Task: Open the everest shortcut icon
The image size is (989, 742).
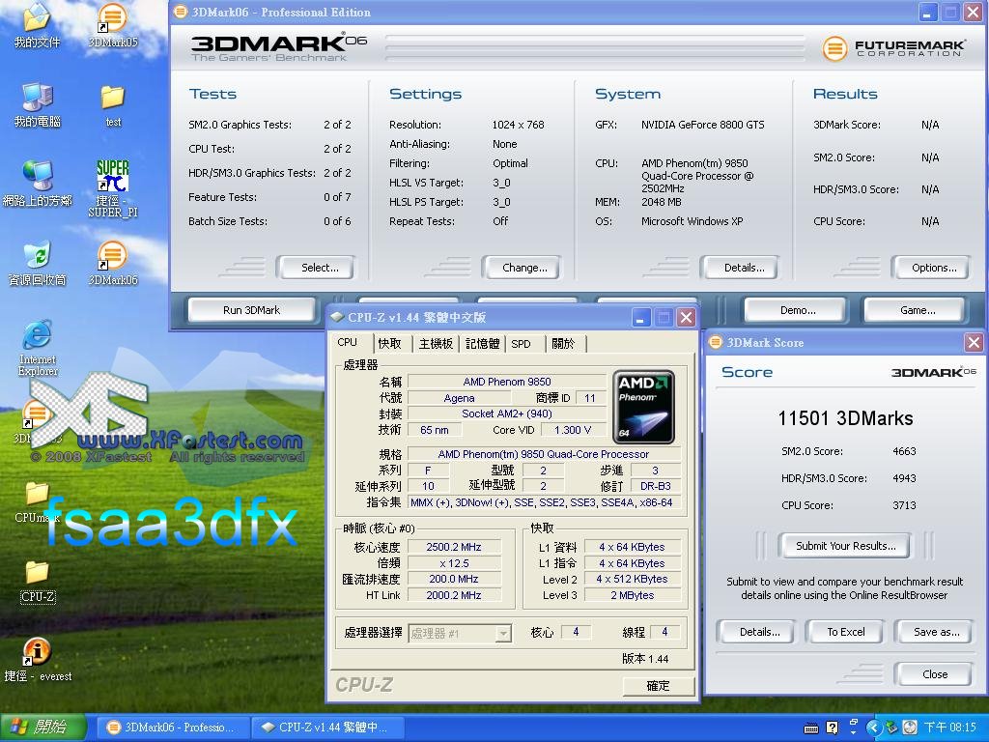Action: pyautogui.click(x=38, y=651)
